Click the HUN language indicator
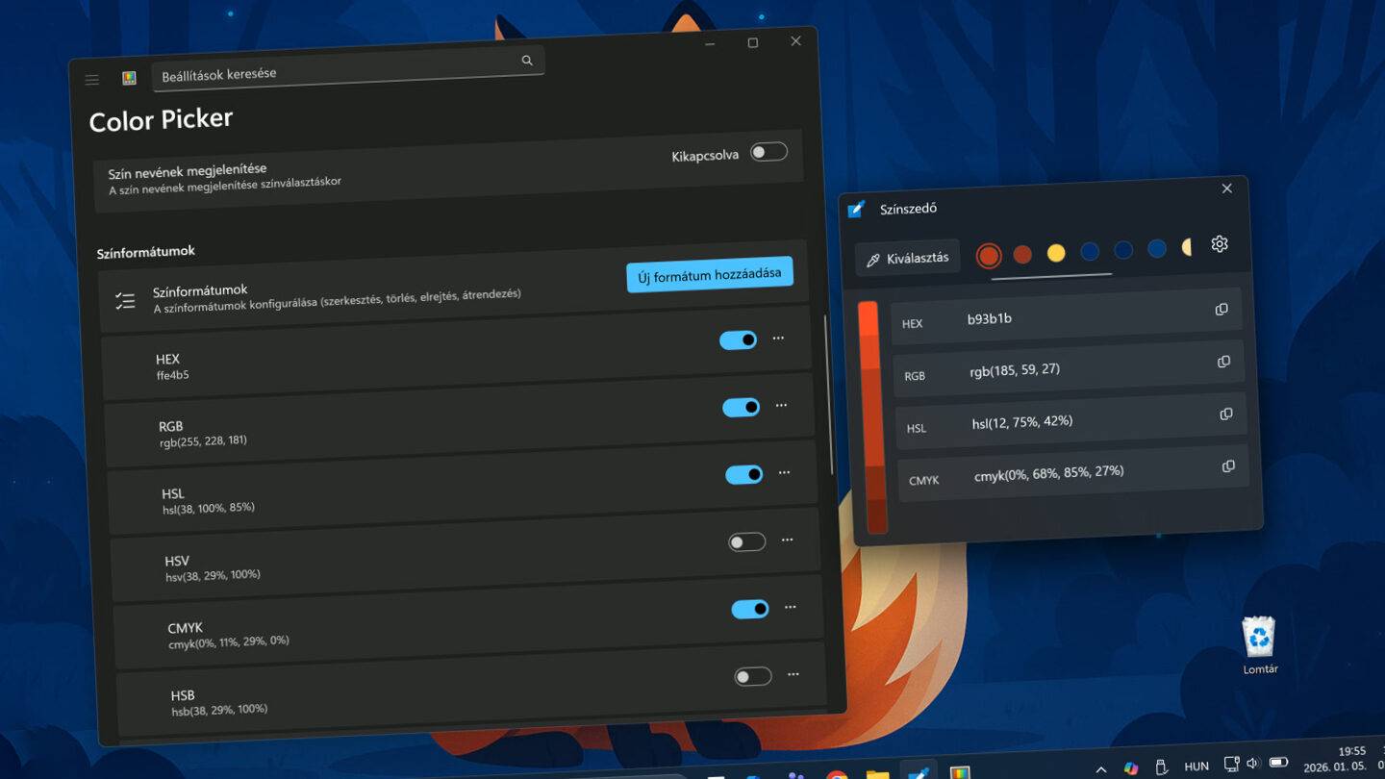Image resolution: width=1385 pixels, height=779 pixels. (x=1196, y=766)
